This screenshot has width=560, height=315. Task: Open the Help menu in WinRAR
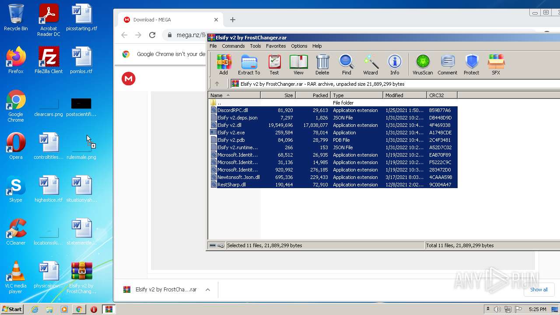[x=317, y=46]
